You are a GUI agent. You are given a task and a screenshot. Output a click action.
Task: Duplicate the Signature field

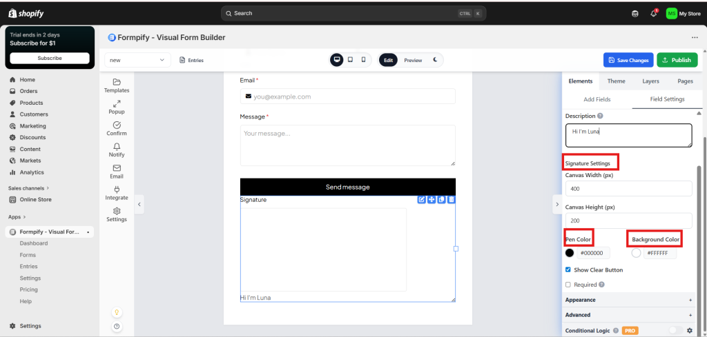[442, 200]
